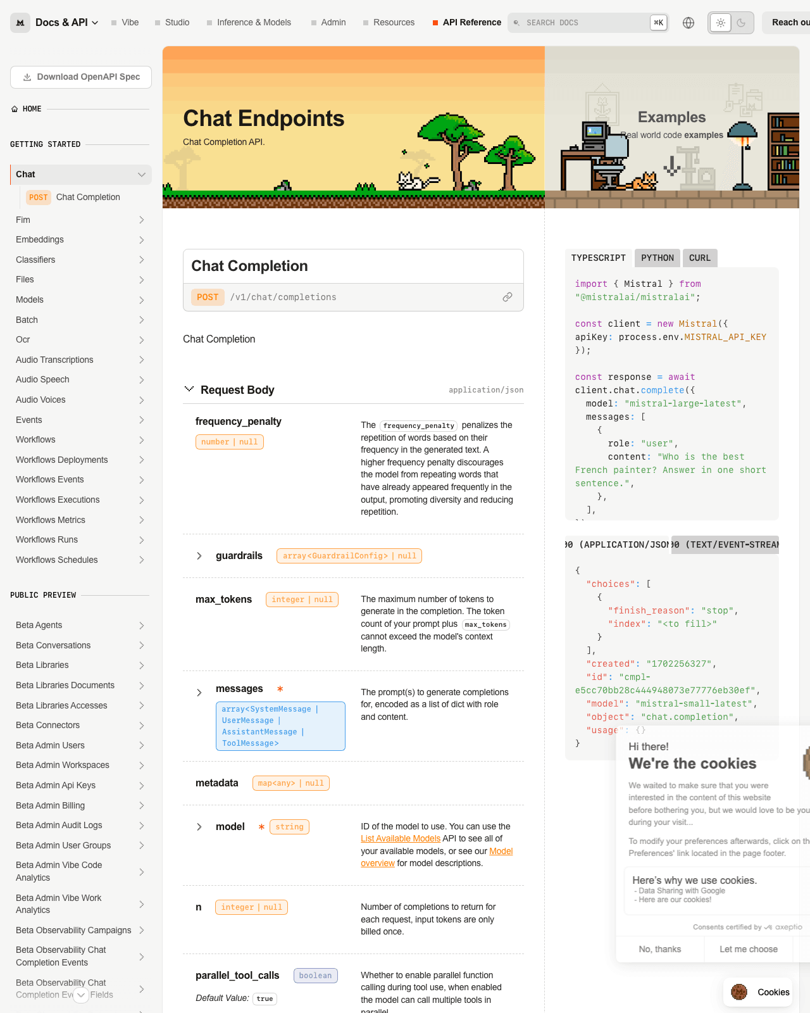Click the application/json content type label
810x1013 pixels.
[486, 390]
